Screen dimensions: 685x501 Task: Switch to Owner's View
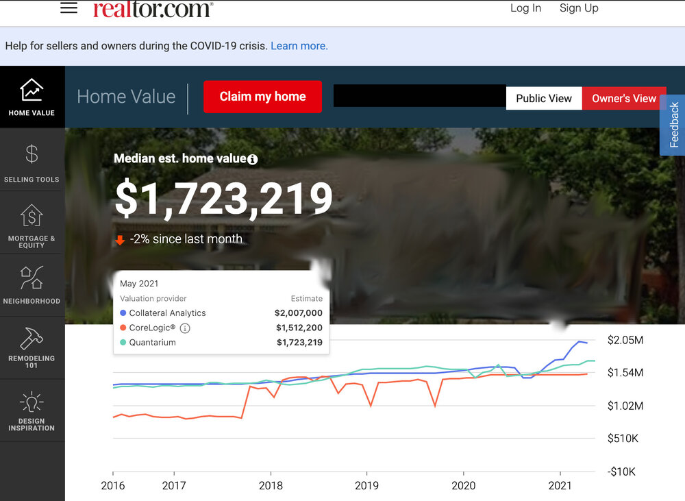pyautogui.click(x=623, y=98)
